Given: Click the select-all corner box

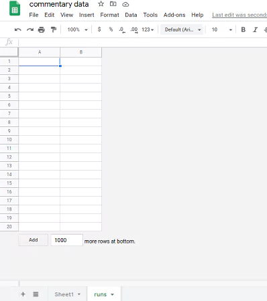Looking at the screenshot, I should 9,52.
